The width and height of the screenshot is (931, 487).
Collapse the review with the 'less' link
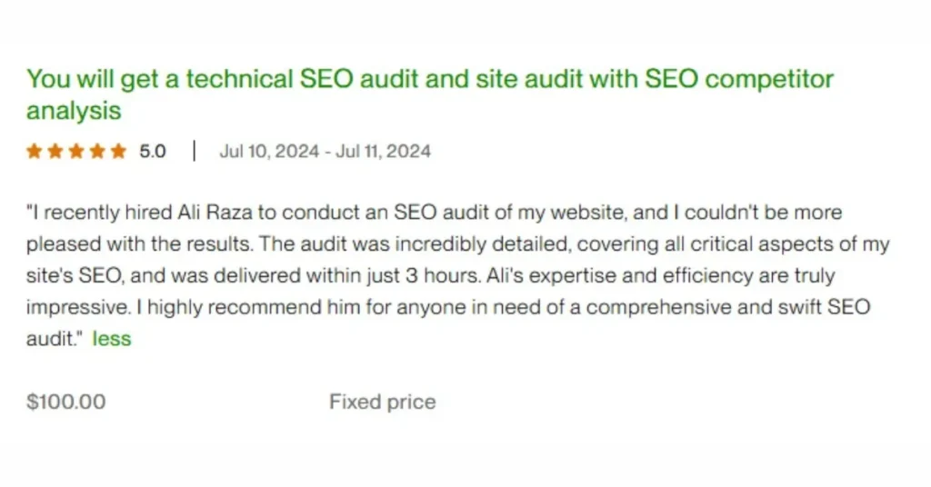(113, 339)
